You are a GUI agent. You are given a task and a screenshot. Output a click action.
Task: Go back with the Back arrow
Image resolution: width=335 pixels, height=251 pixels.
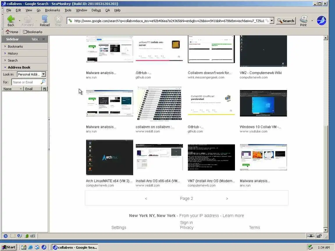(11, 21)
